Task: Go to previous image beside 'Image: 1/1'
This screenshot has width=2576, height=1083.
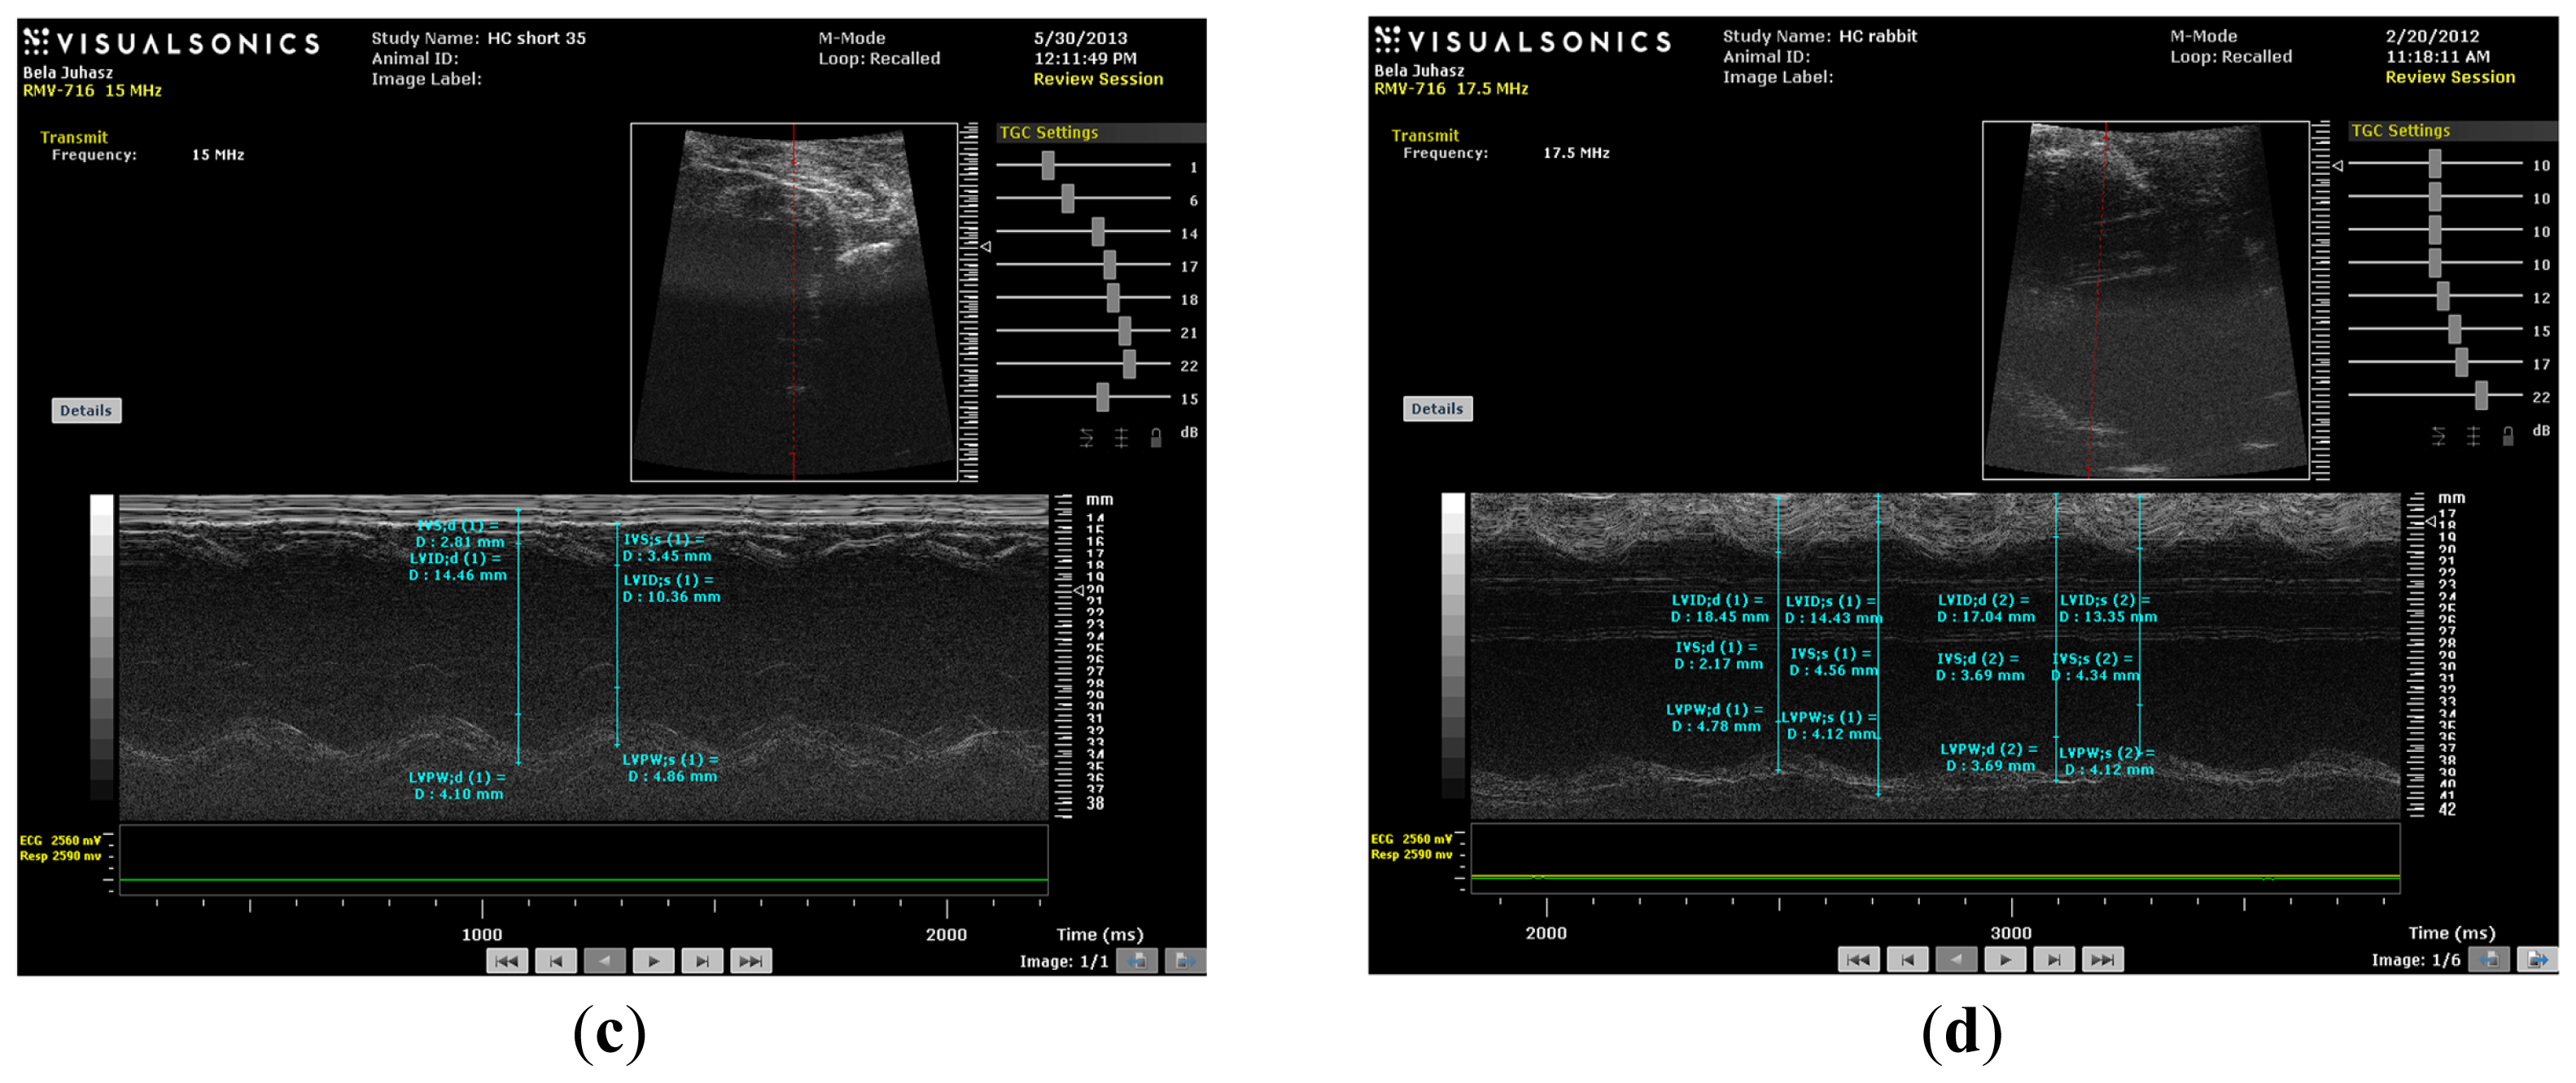Action: [1136, 961]
